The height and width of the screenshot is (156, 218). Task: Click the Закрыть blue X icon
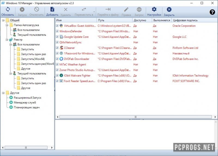[x=169, y=10]
